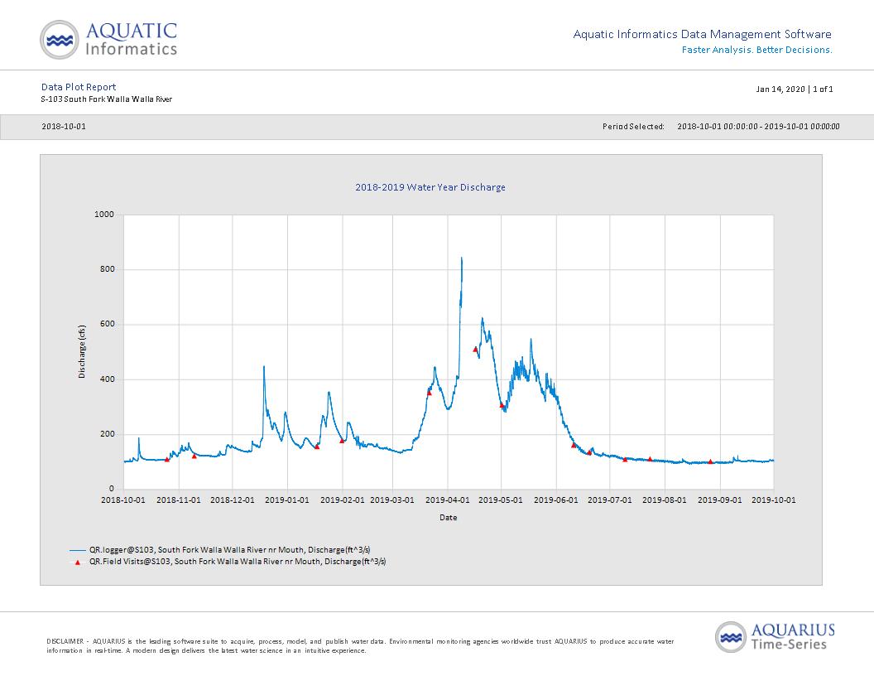
Task: Select 'S-103 South Fork Walla Walla River' subtitle
Action: click(107, 99)
